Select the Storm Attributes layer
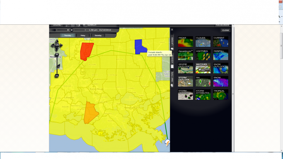283x159 pixels. tap(203, 95)
